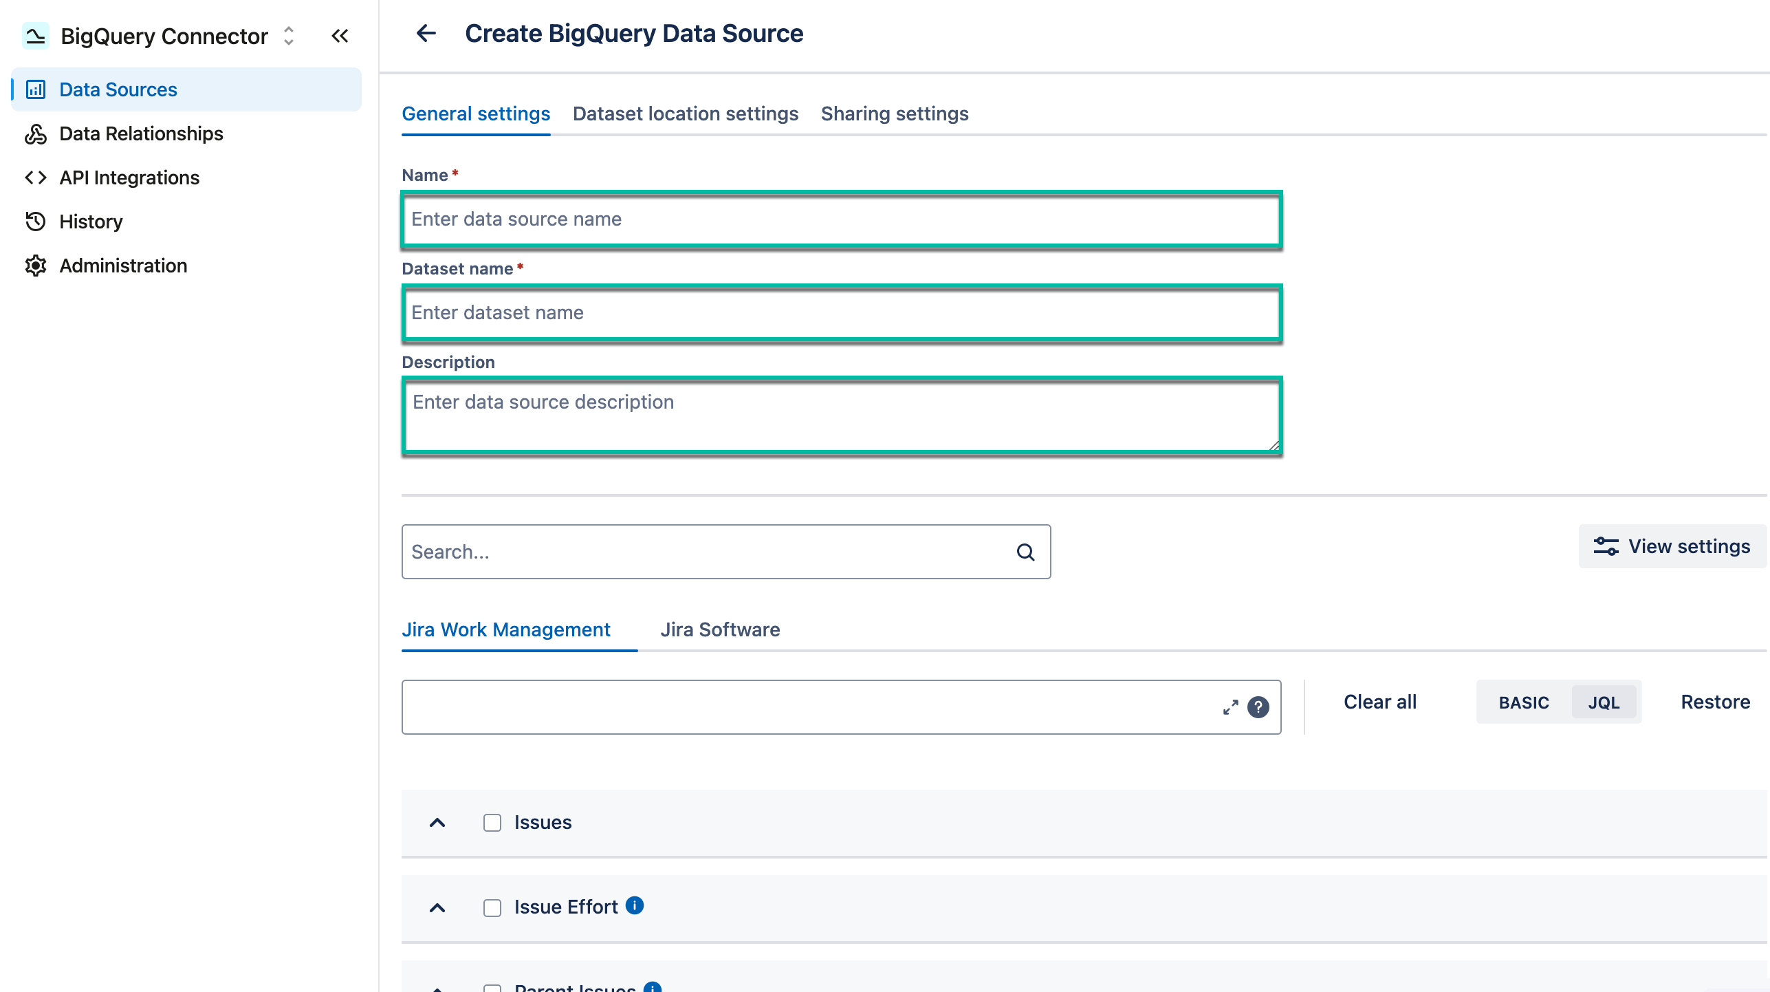Open API Integrations
The height and width of the screenshot is (992, 1770).
(x=129, y=177)
